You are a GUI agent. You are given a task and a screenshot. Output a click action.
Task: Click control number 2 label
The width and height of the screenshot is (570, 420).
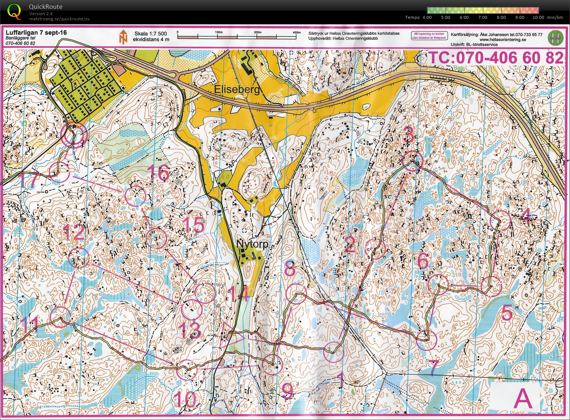[349, 245]
